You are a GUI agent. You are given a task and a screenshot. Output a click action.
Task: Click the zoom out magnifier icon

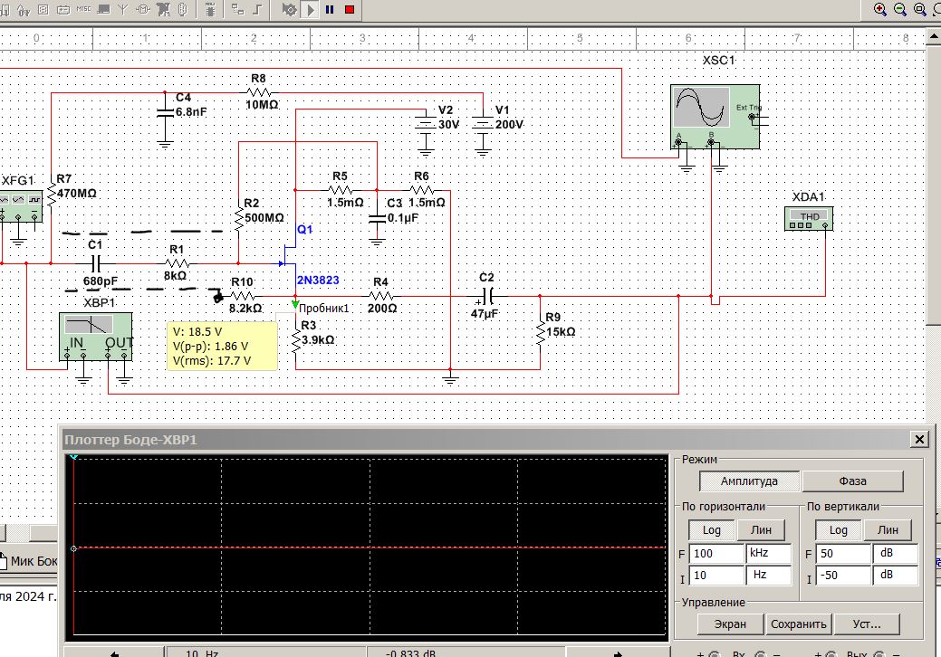(900, 9)
